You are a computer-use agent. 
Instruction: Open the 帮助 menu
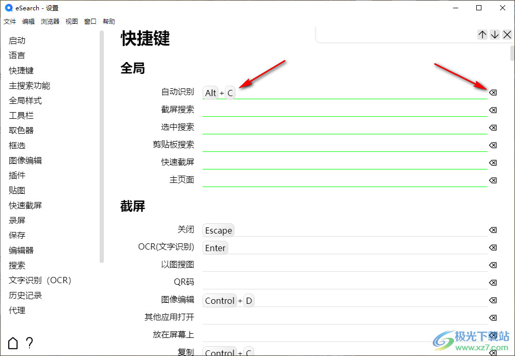tap(108, 22)
